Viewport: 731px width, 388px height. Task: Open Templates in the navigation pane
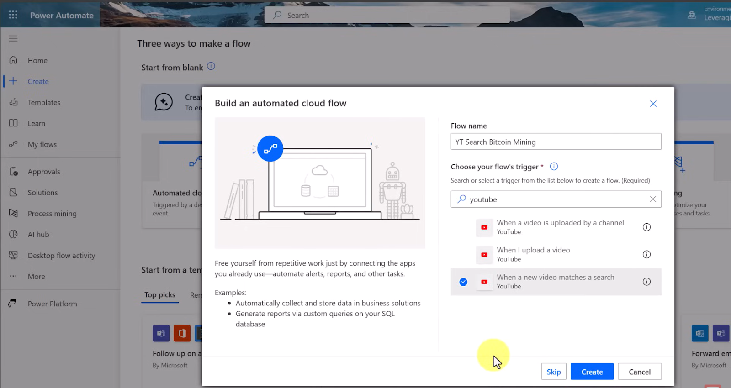[x=44, y=102]
